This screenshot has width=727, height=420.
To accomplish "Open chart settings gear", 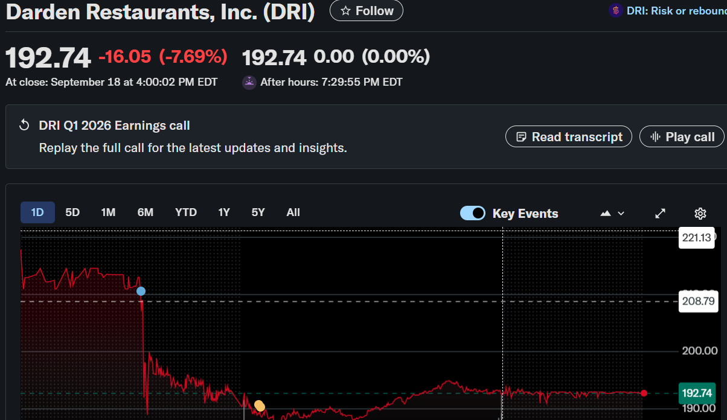I will tap(700, 214).
